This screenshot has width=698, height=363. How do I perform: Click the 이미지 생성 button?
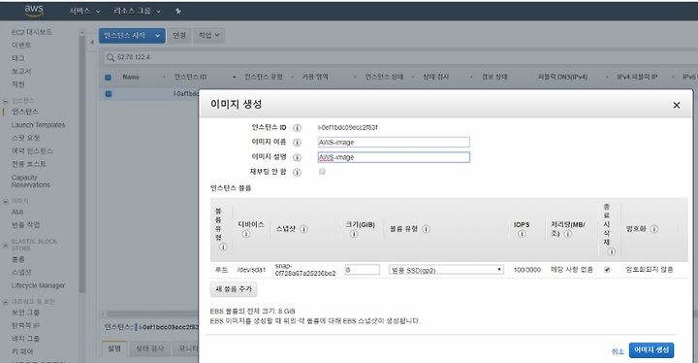(x=651, y=350)
